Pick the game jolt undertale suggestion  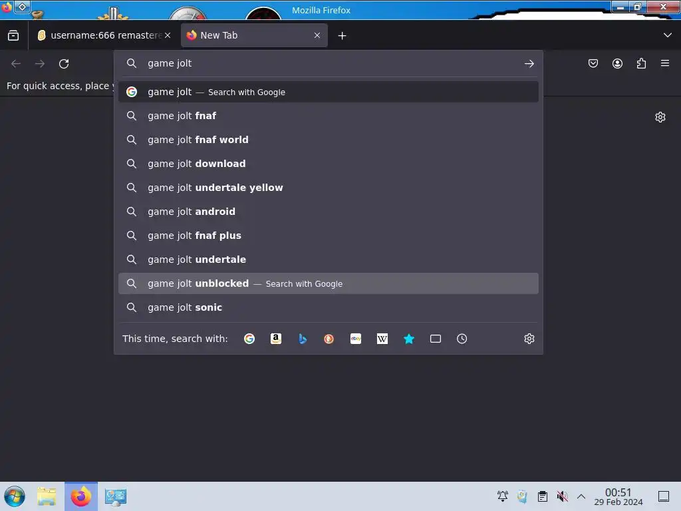(329, 259)
